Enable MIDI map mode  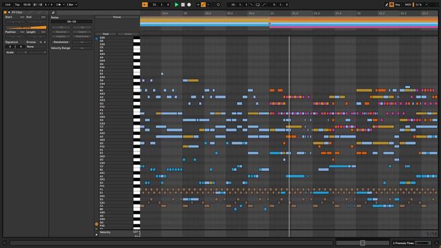(408, 5)
